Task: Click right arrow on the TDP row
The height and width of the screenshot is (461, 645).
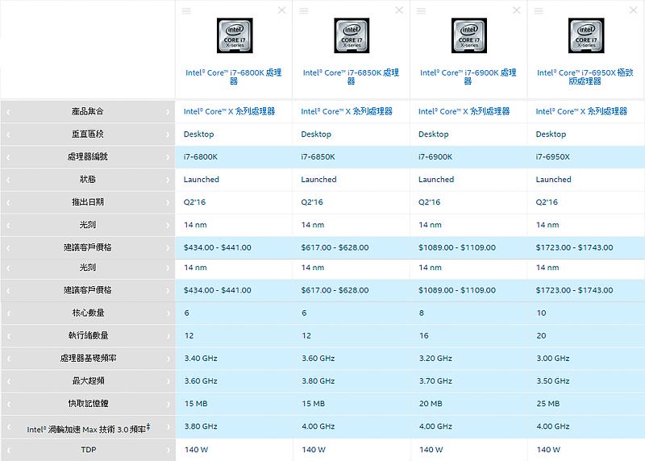Action: pos(168,450)
